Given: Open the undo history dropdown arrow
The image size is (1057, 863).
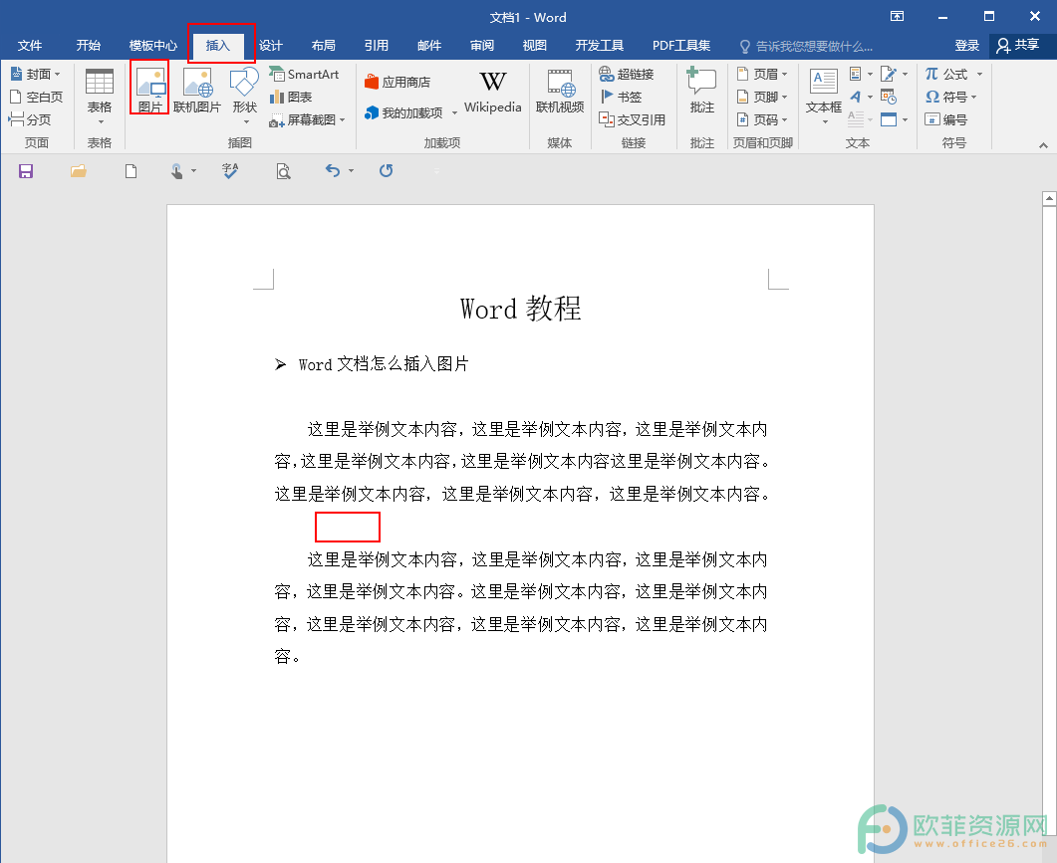Looking at the screenshot, I should click(352, 171).
